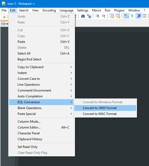
Task: Toggle the Word Wrap toolbar button
Action: [x=126, y=16]
